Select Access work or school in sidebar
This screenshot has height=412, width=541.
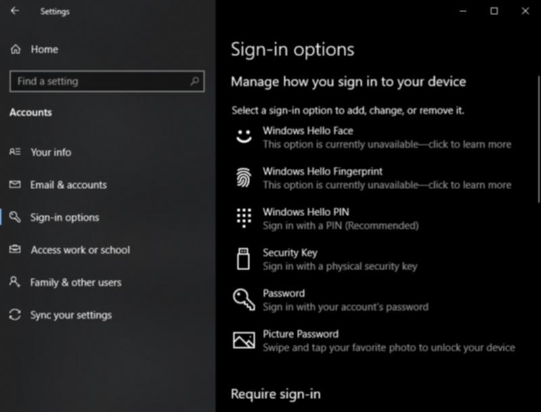pyautogui.click(x=80, y=250)
